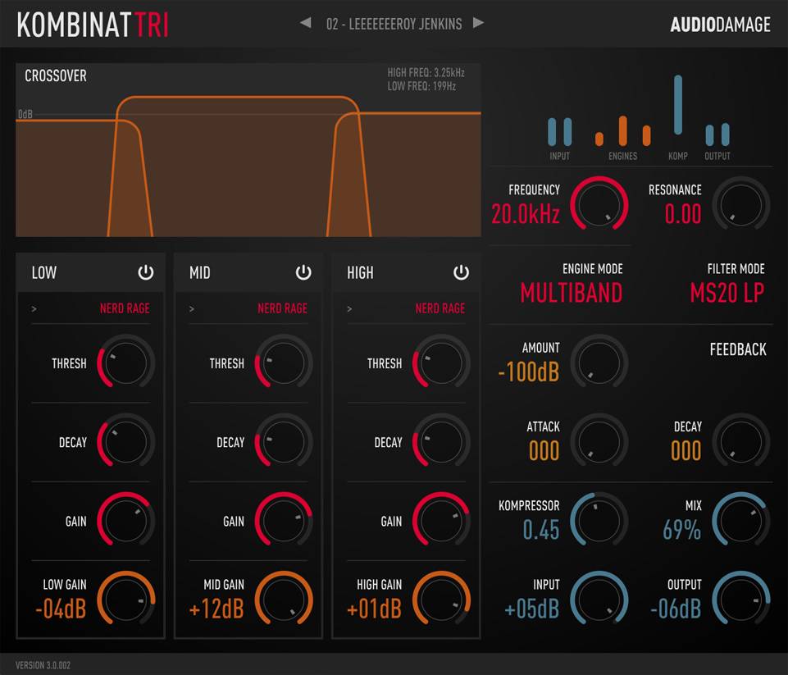Image resolution: width=788 pixels, height=675 pixels.
Task: Click the OUTPUT level knob
Action: (x=740, y=599)
